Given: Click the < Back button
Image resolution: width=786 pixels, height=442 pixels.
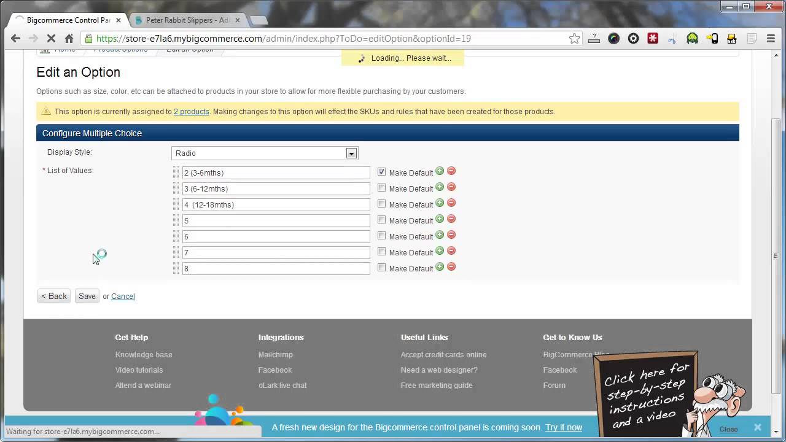Looking at the screenshot, I should click(x=54, y=296).
